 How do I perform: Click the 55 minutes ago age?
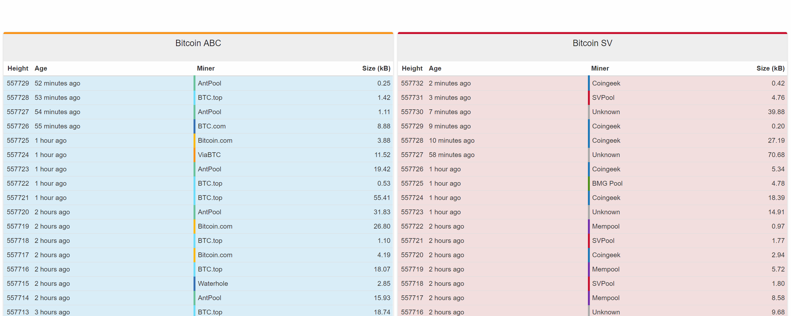(x=57, y=126)
